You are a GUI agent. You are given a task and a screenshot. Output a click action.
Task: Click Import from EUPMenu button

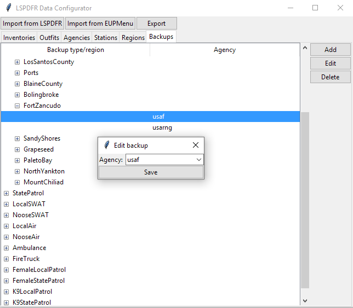100,24
